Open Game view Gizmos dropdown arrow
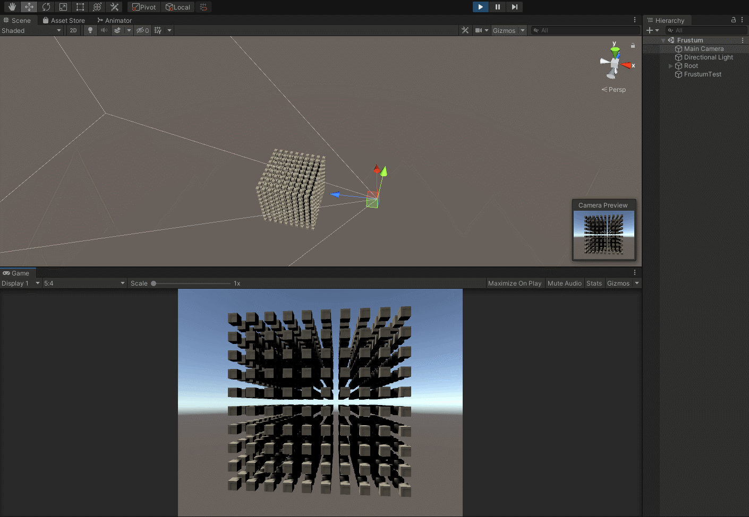Image resolution: width=749 pixels, height=517 pixels. point(637,283)
